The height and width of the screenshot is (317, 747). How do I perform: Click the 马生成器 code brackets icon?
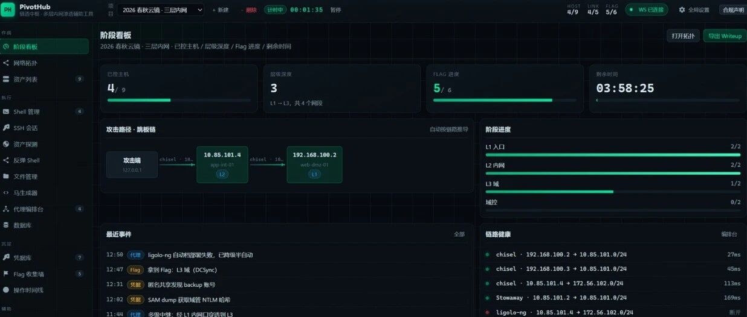[x=6, y=193]
